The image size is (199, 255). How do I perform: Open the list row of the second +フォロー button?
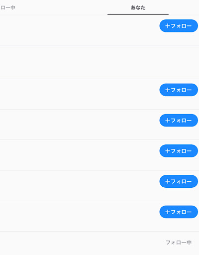[x=99, y=94]
